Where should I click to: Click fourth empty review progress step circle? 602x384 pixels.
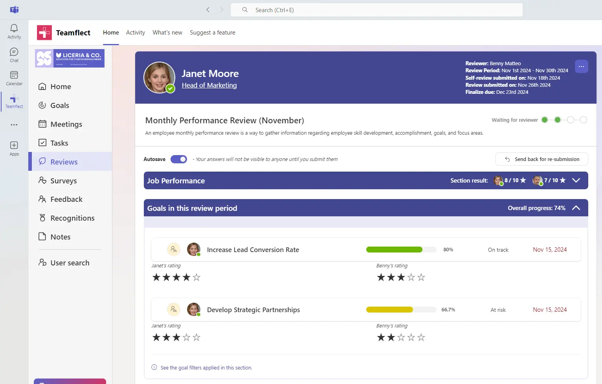(584, 120)
